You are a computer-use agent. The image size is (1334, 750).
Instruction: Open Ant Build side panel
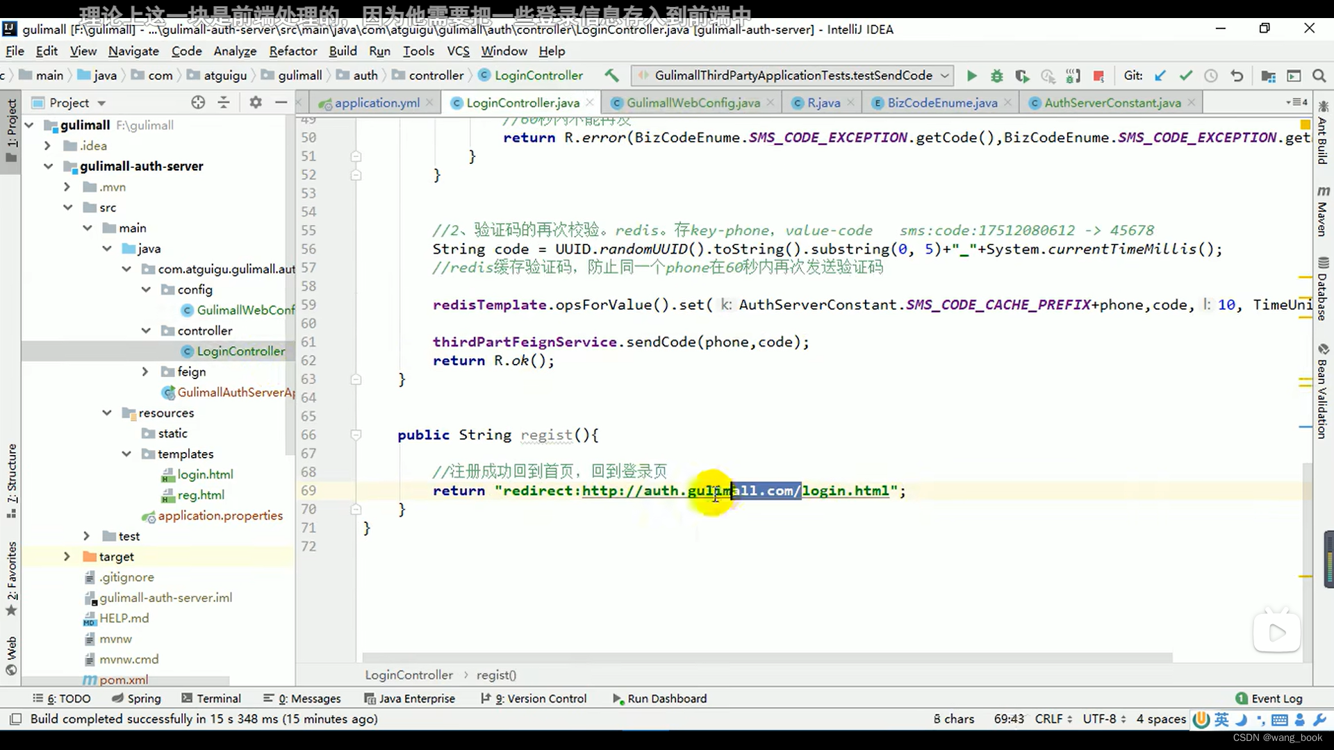pos(1323,133)
